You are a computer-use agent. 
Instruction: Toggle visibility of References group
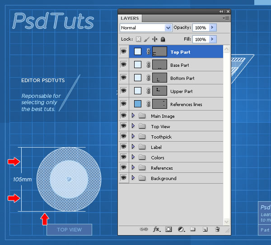pos(123,167)
